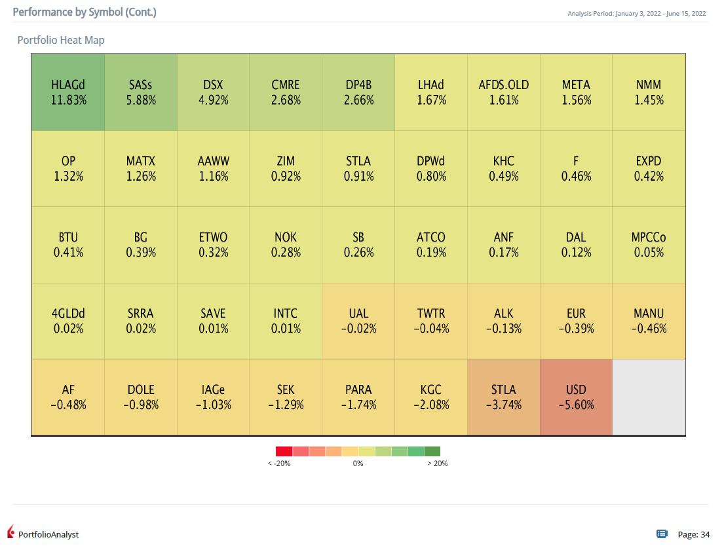Viewport: 724px width, 546px height.
Task: Click the INTC 0.01% tile
Action: click(286, 321)
